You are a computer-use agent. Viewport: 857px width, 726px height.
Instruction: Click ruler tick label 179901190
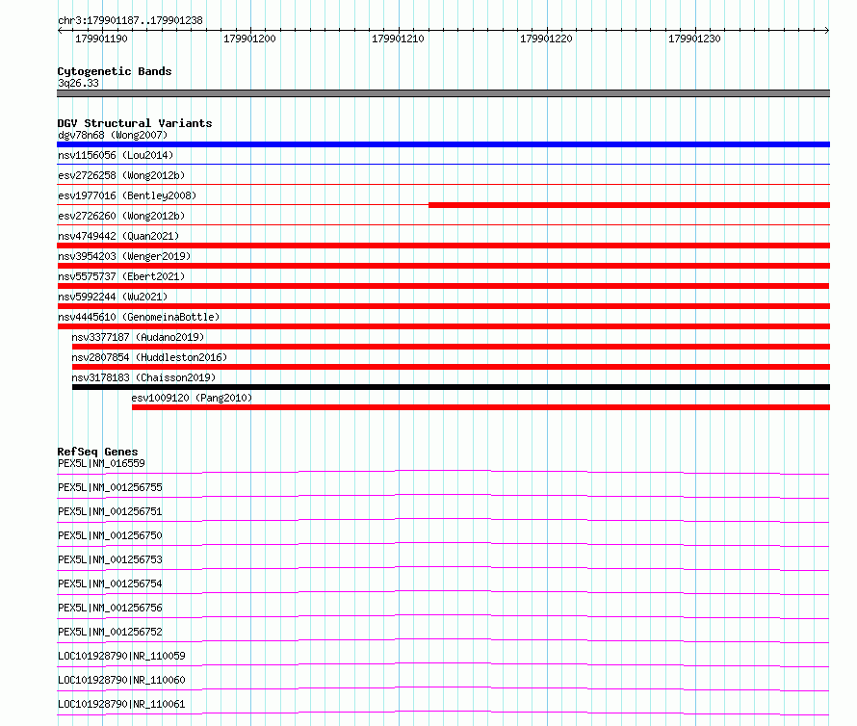click(101, 39)
